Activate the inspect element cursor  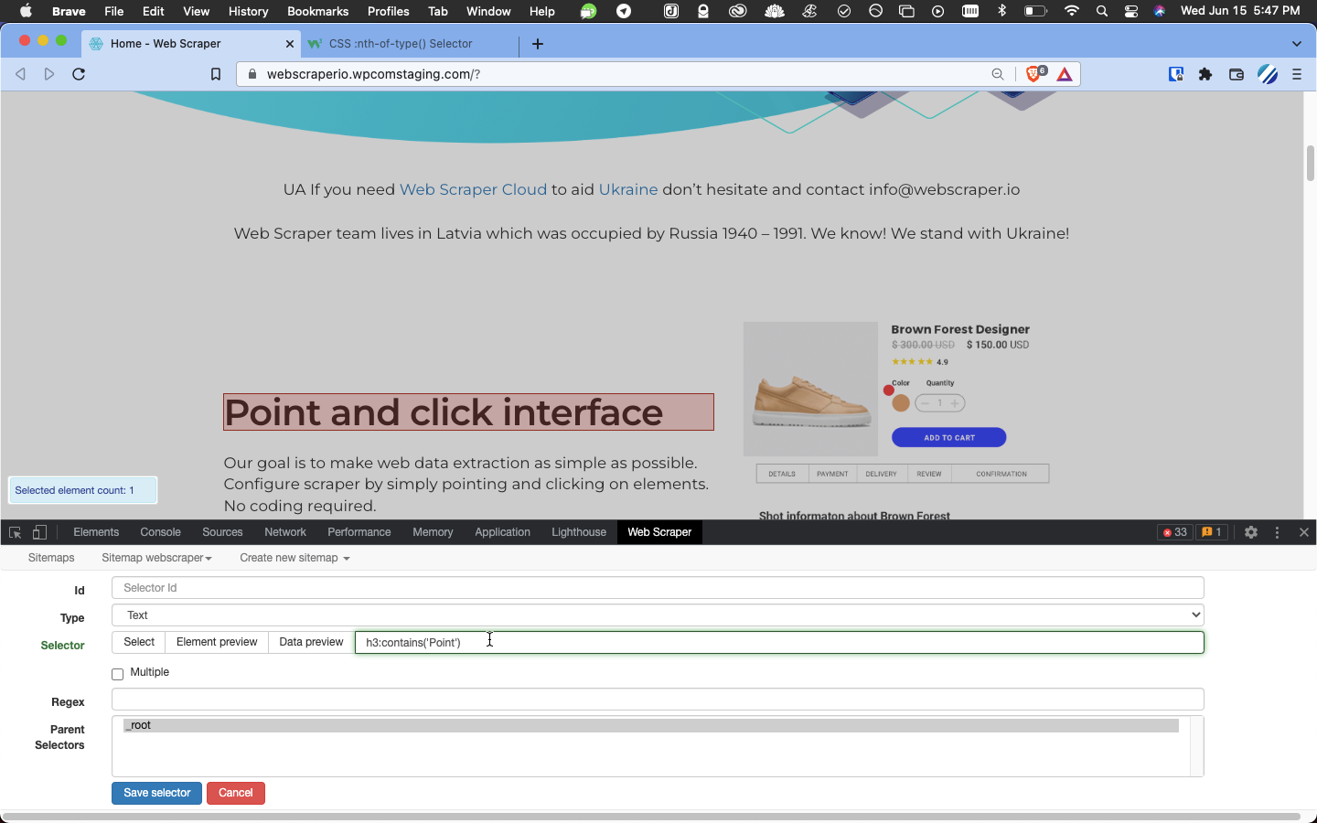(15, 531)
